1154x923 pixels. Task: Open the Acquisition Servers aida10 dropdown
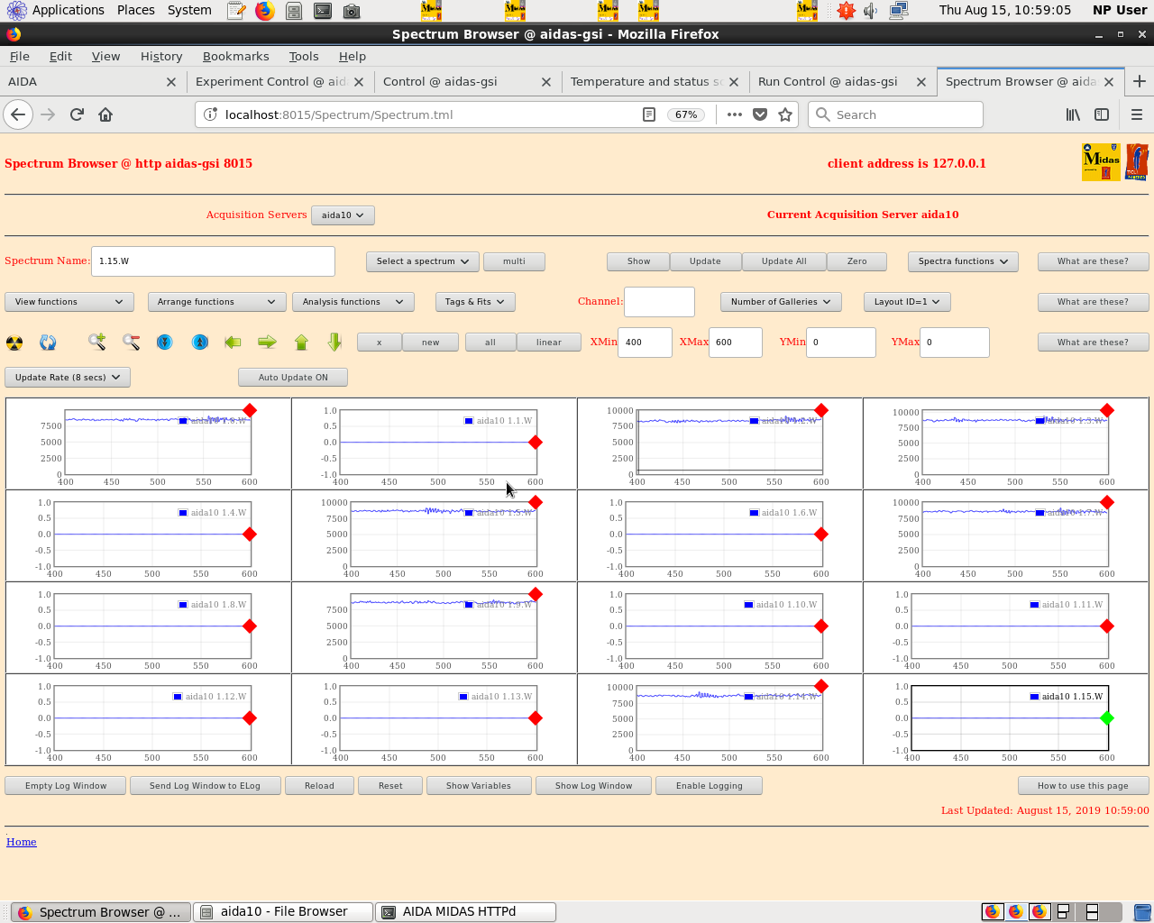tap(343, 215)
